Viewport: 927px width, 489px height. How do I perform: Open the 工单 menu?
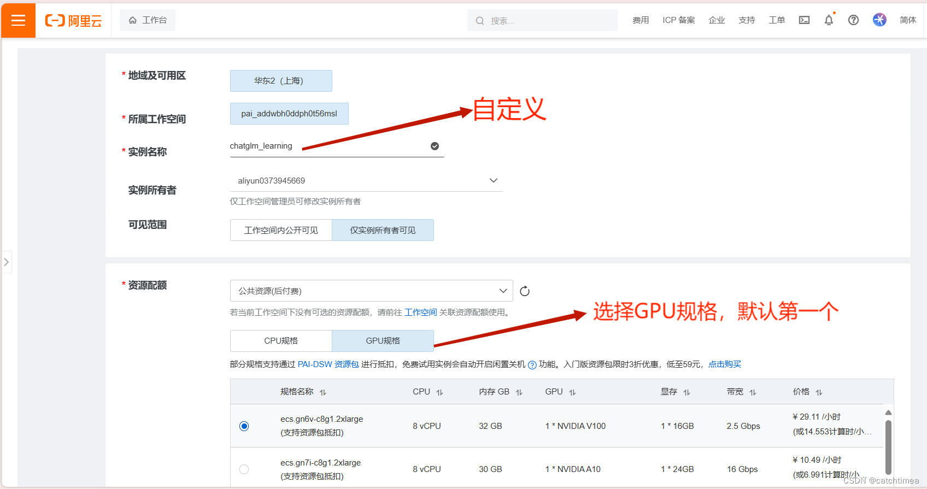click(x=777, y=20)
